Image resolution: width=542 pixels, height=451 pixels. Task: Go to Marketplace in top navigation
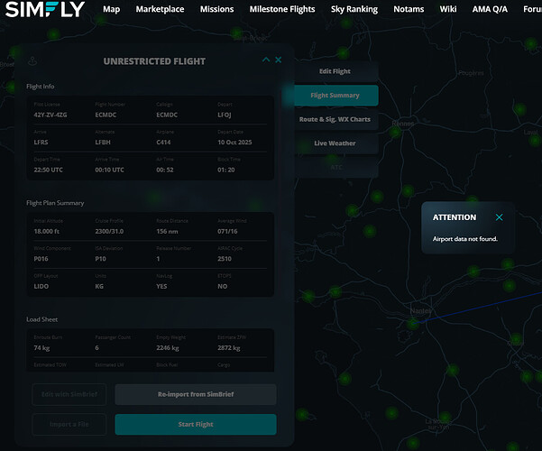(161, 9)
